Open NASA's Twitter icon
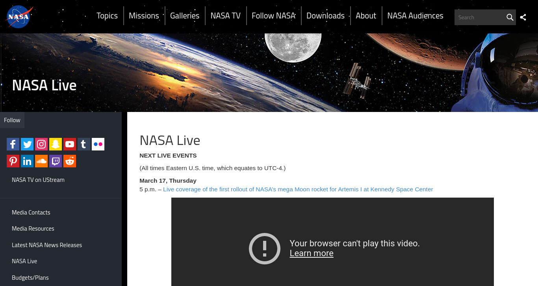This screenshot has width=538, height=286. point(27,144)
